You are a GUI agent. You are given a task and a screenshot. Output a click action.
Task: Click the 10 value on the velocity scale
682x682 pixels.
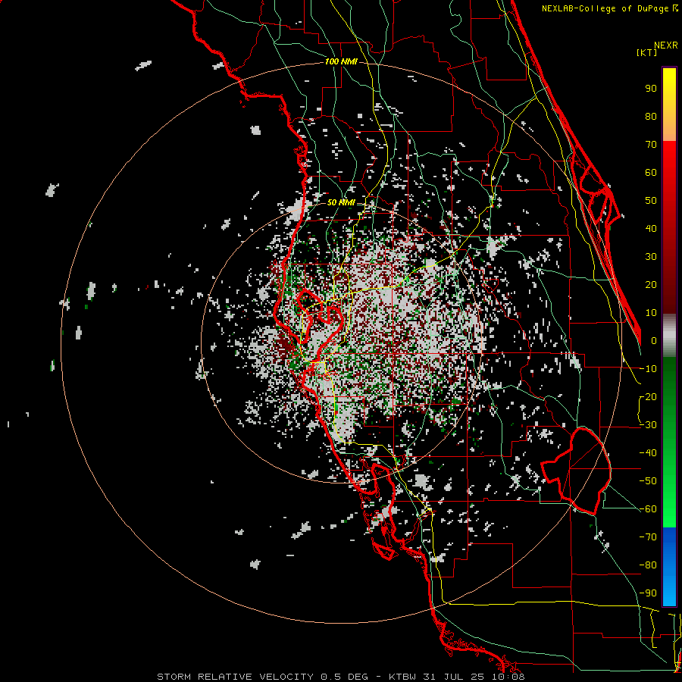pos(651,313)
